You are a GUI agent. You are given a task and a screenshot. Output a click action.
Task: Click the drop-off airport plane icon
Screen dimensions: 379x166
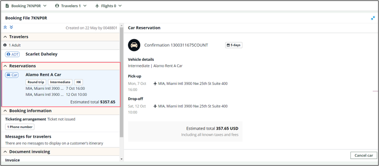pos(155,106)
